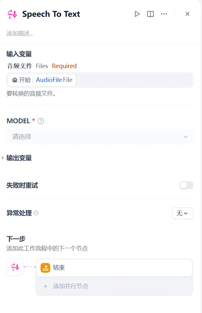Open the MODEL 请选择 dropdown
This screenshot has height=313, width=202.
pos(100,136)
